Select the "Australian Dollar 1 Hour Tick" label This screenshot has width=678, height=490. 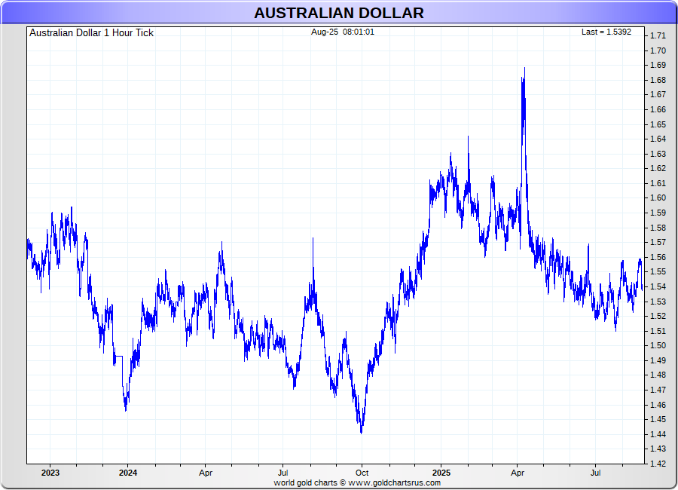pos(91,33)
